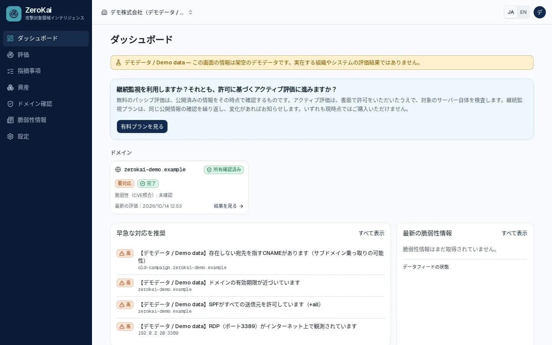Click the 高 warning badge on CNAME finding
Screen dimensions: 552x345
tap(125, 253)
